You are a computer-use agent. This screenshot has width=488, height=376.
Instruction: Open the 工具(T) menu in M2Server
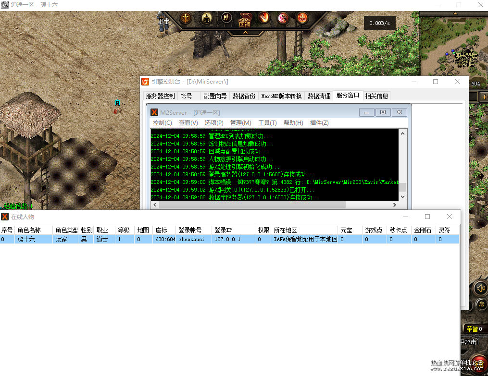[267, 123]
